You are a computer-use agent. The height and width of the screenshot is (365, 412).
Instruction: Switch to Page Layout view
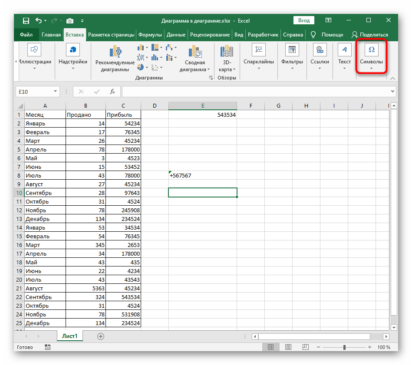[288, 347]
